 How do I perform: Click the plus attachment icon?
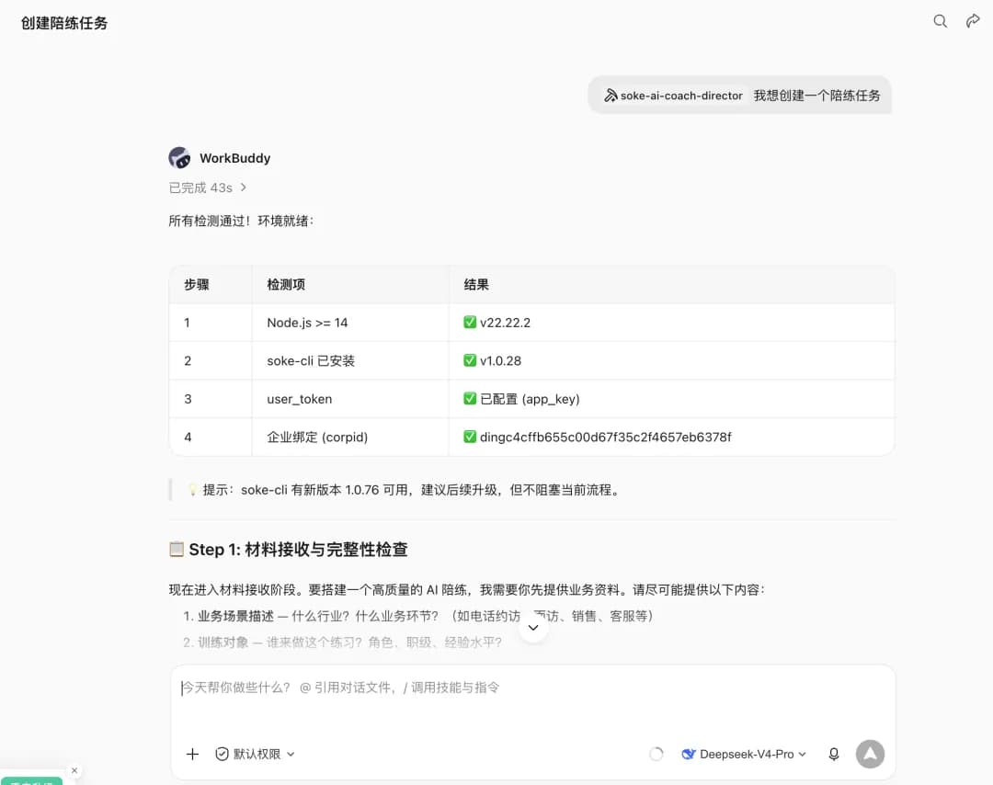(x=192, y=754)
